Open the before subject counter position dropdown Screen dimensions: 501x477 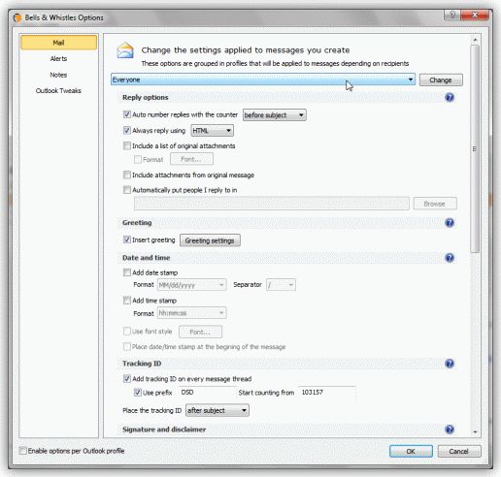[x=275, y=115]
